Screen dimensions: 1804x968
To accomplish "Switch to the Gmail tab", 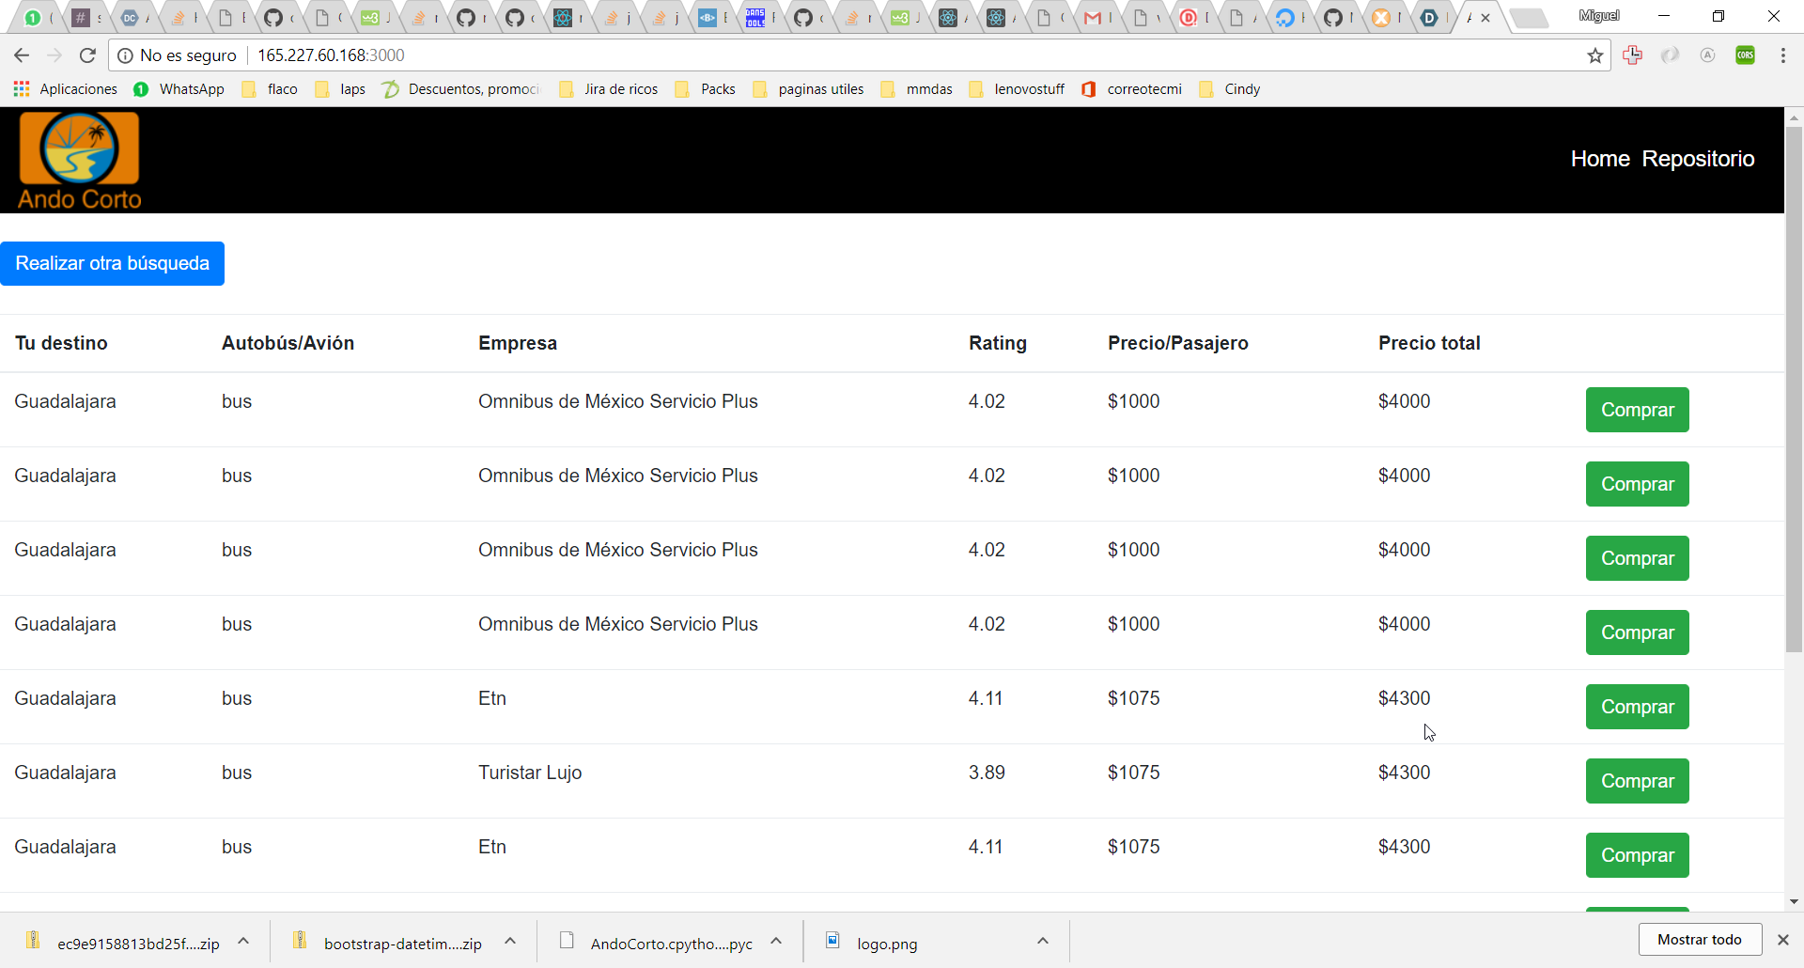I will pos(1096,18).
